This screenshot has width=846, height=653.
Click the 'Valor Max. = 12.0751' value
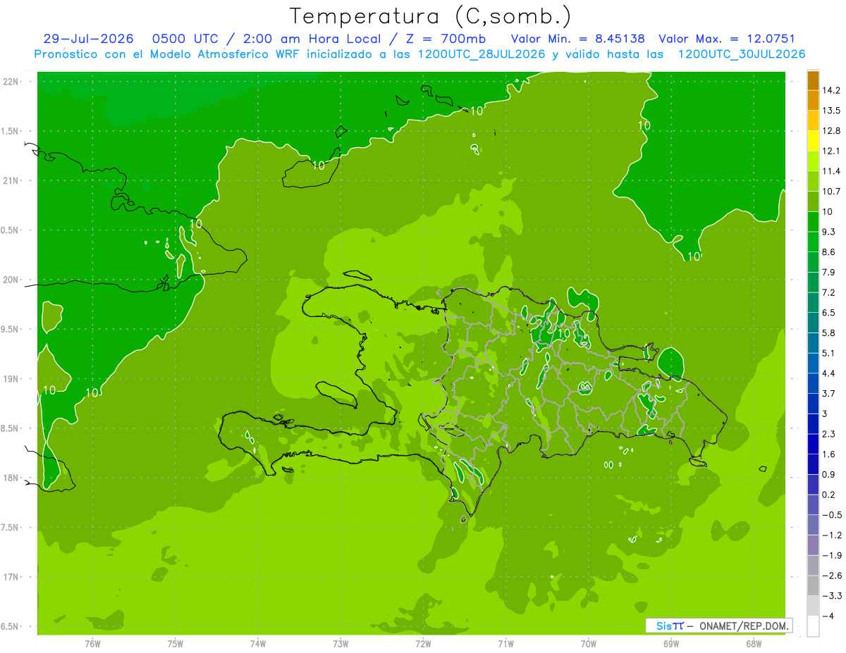pyautogui.click(x=726, y=39)
